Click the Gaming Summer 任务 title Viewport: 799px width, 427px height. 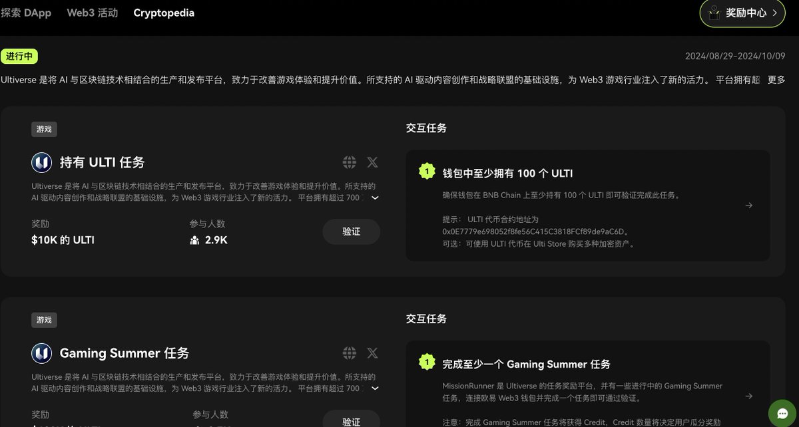click(125, 353)
